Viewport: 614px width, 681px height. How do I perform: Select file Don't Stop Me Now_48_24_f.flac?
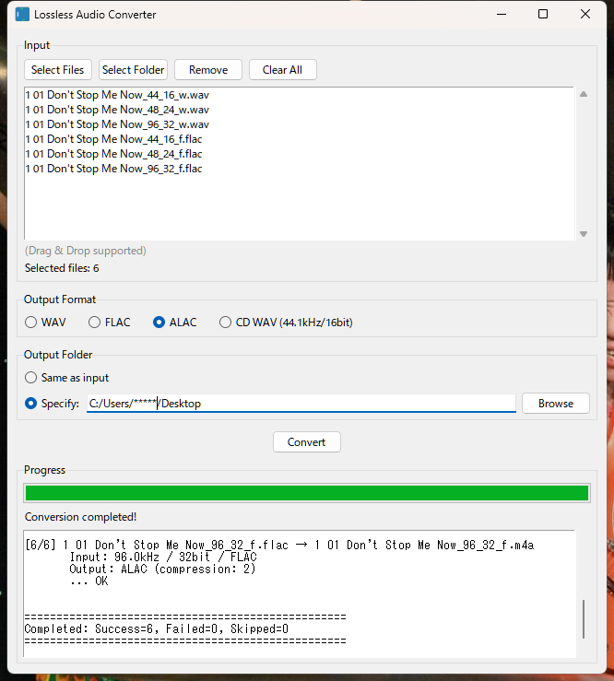coord(113,154)
